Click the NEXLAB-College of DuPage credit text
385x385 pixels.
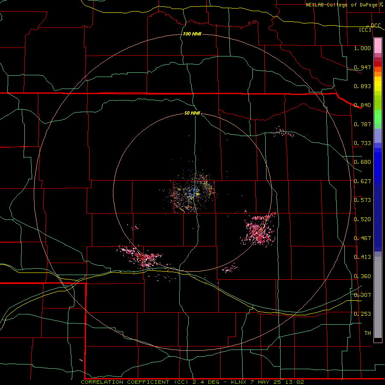coord(341,5)
